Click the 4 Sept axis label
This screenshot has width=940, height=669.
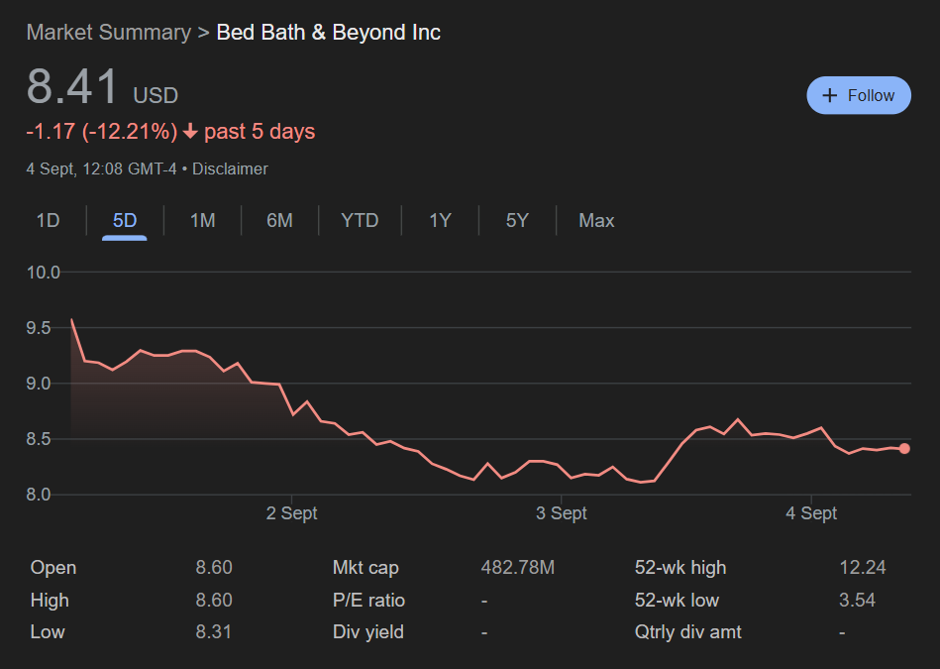point(811,513)
